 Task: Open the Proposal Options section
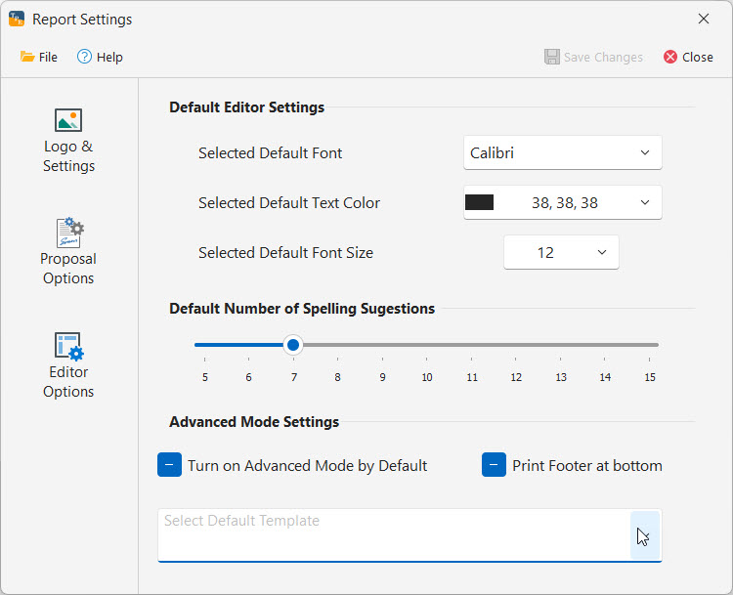pos(68,251)
